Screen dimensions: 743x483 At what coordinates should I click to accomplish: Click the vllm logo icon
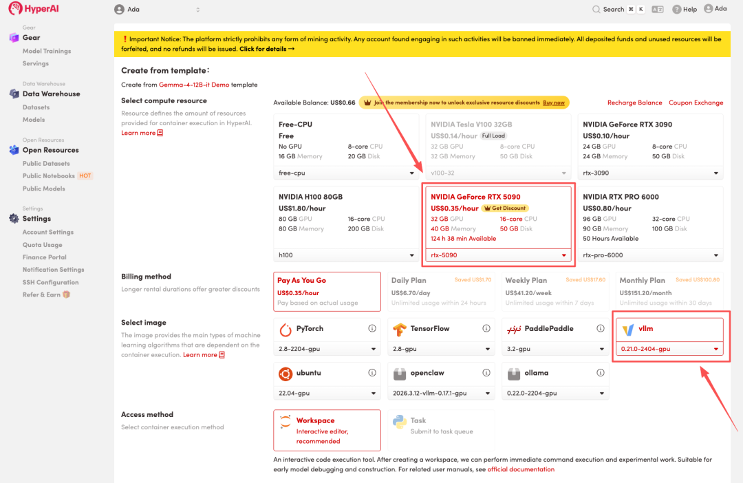[628, 330]
